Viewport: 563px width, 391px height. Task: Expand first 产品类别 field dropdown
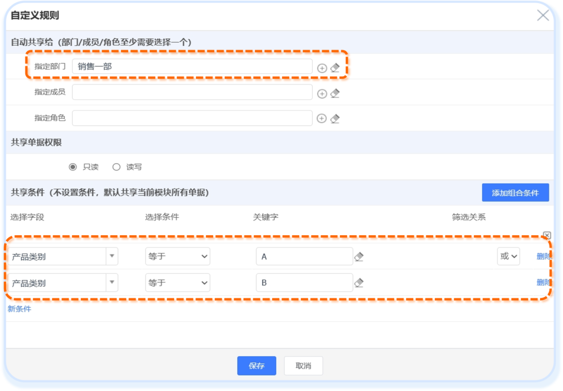pos(112,256)
